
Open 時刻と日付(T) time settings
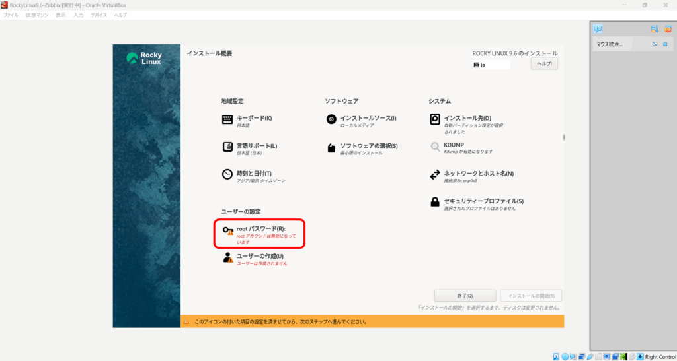pyautogui.click(x=253, y=176)
